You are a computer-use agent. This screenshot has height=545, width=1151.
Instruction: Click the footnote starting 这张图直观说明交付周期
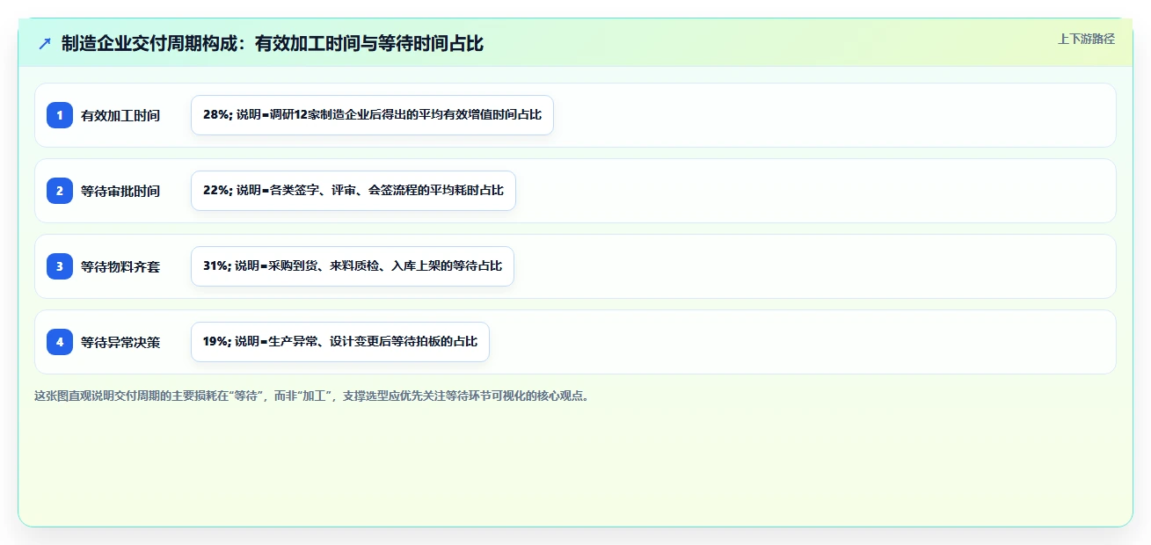312,396
